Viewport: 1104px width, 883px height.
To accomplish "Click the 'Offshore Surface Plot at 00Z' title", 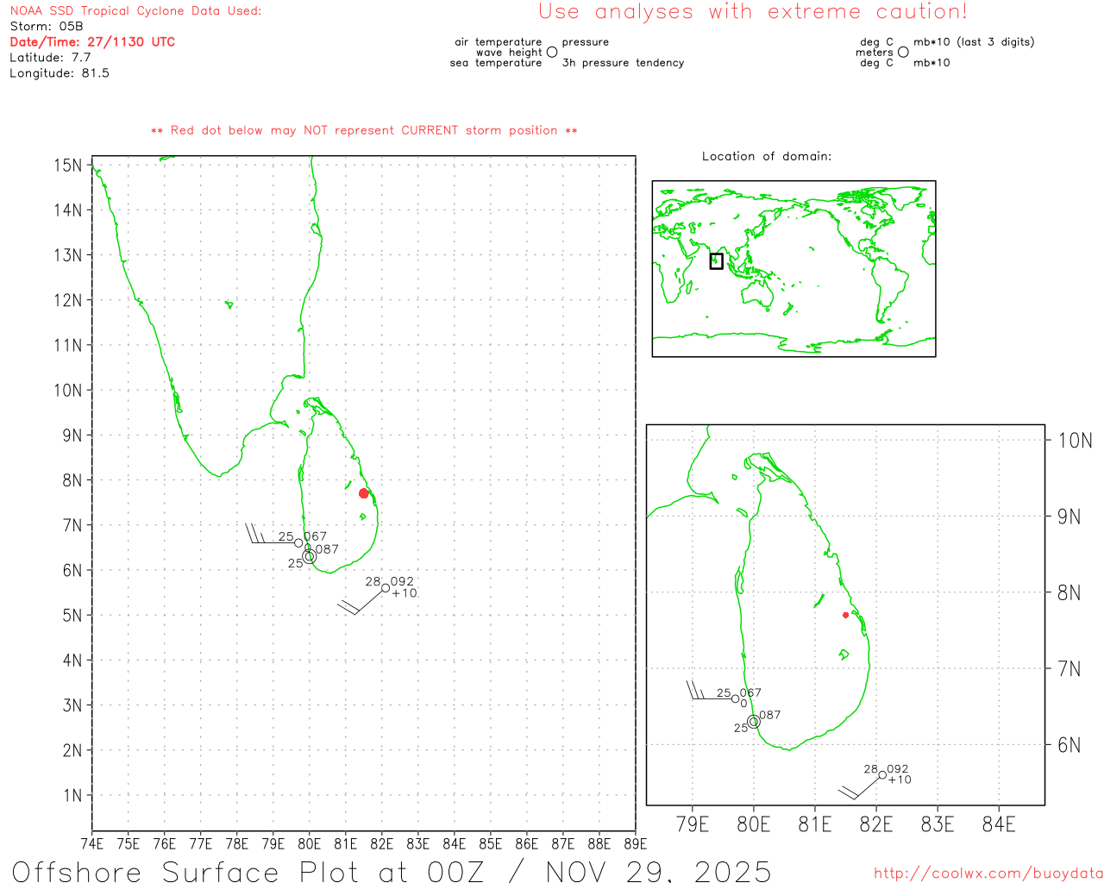I will tap(248, 872).
